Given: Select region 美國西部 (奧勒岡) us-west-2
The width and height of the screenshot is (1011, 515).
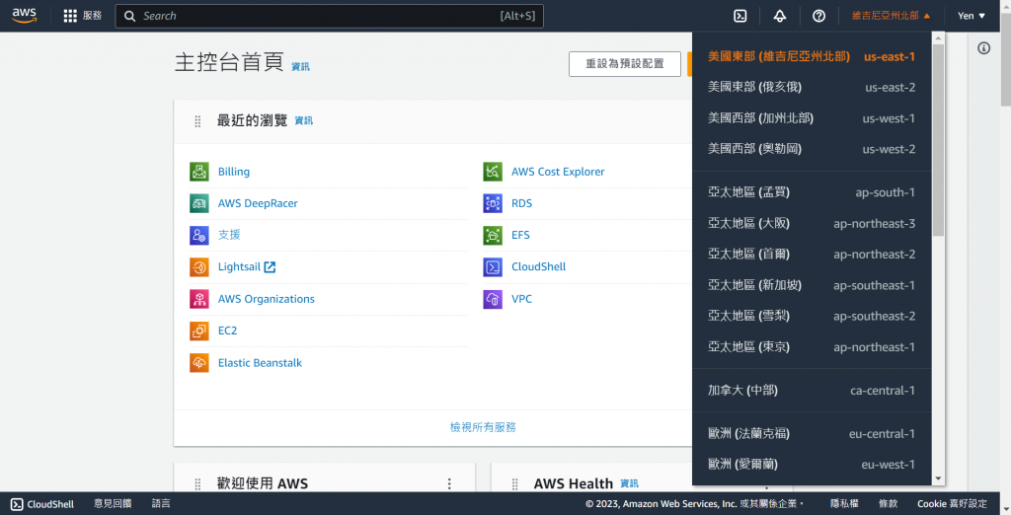Looking at the screenshot, I should [x=812, y=149].
